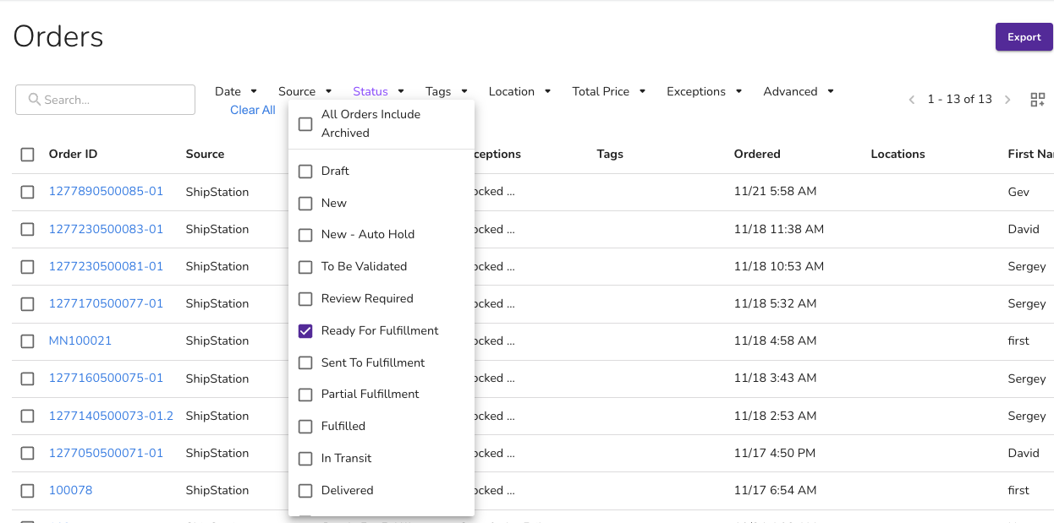Viewport: 1054px width, 523px height.
Task: Click ordered time 11/21 5:58 AM
Action: tap(776, 192)
